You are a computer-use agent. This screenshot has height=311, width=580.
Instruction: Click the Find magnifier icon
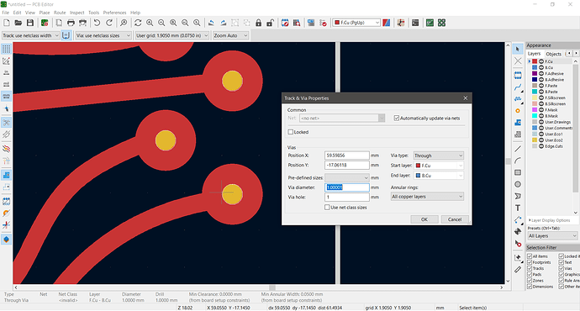pyautogui.click(x=124, y=23)
